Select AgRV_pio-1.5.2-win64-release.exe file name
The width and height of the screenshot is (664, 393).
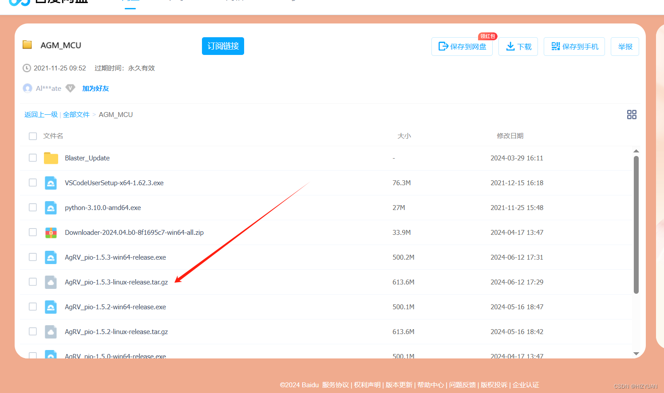pyautogui.click(x=115, y=307)
